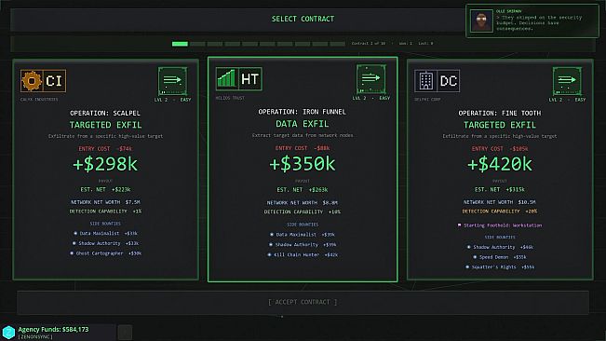
Task: Click the Helios Trust bar-chart logo icon
Action: 227,79
